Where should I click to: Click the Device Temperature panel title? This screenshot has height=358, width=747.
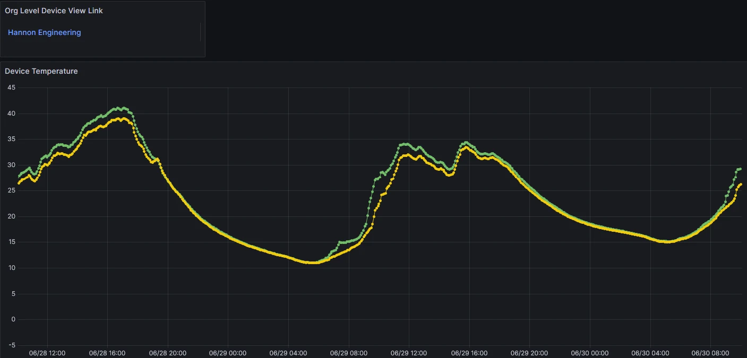(41, 71)
